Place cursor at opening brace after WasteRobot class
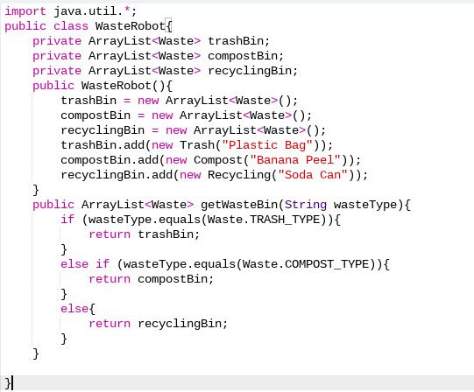 [x=169, y=26]
